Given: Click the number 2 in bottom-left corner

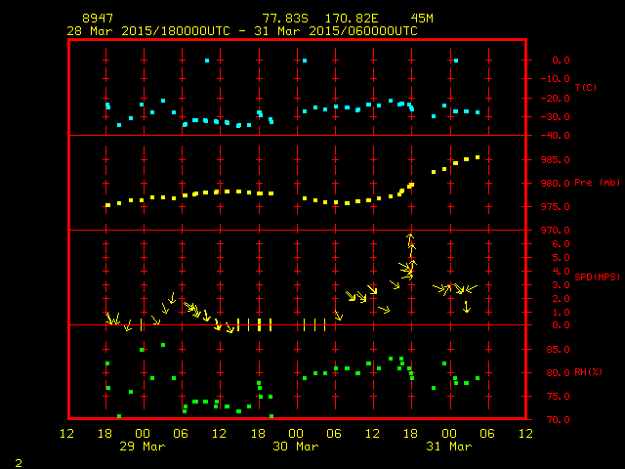Looking at the screenshot, I should [x=18, y=460].
